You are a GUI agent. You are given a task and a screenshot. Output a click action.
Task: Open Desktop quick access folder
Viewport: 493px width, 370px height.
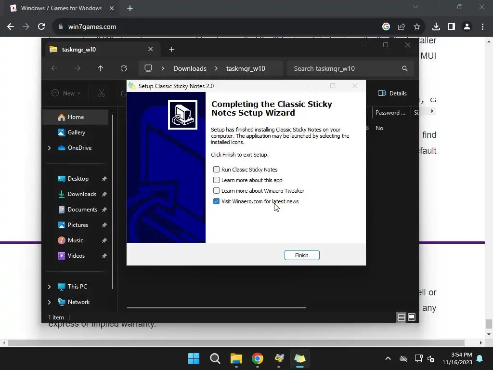click(x=78, y=179)
